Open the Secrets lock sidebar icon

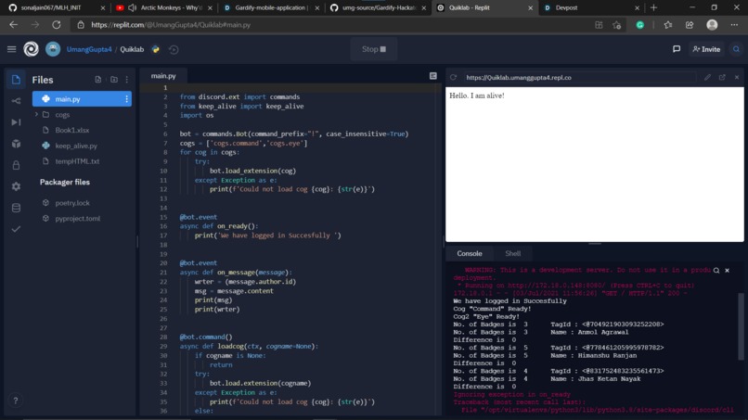click(x=16, y=165)
